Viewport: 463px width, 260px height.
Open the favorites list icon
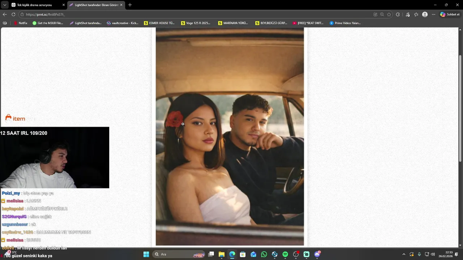(416, 14)
